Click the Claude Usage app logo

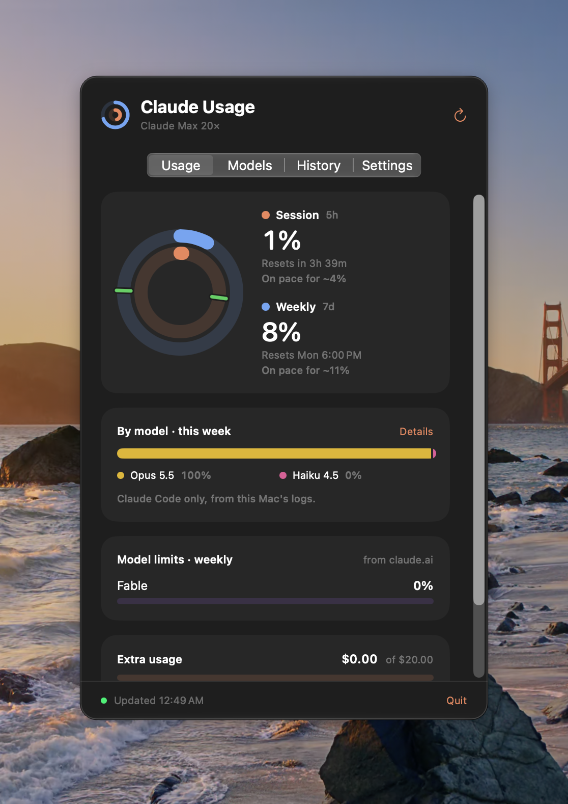[116, 115]
